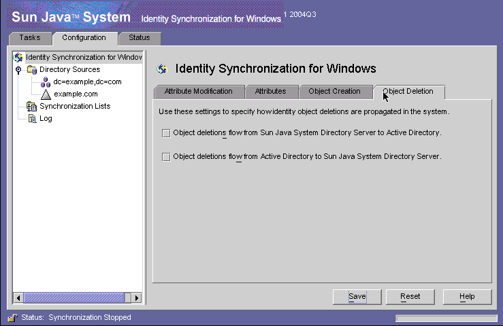This screenshot has height=326, width=503.
Task: Enable deletions from Directory Server to Active Directory
Action: pos(166,133)
